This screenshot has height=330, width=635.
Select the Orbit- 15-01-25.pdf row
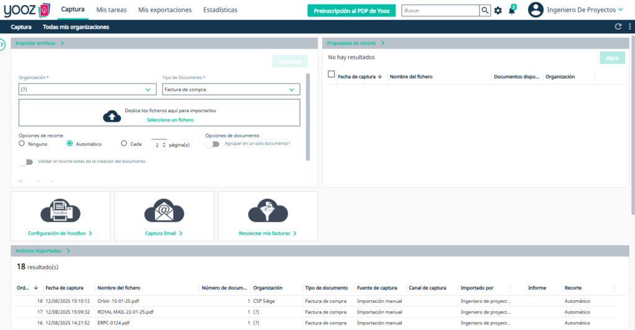314,301
